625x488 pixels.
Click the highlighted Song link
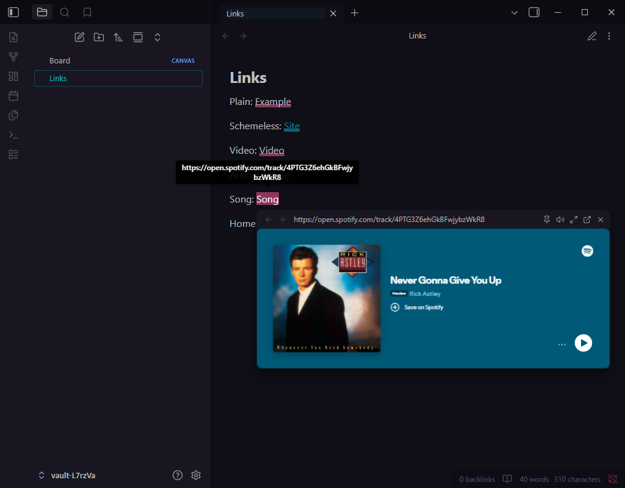click(x=267, y=199)
